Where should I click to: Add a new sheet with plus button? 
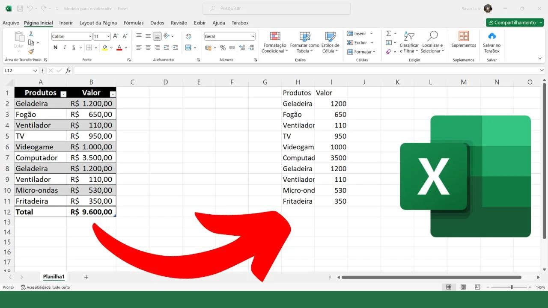[86, 277]
